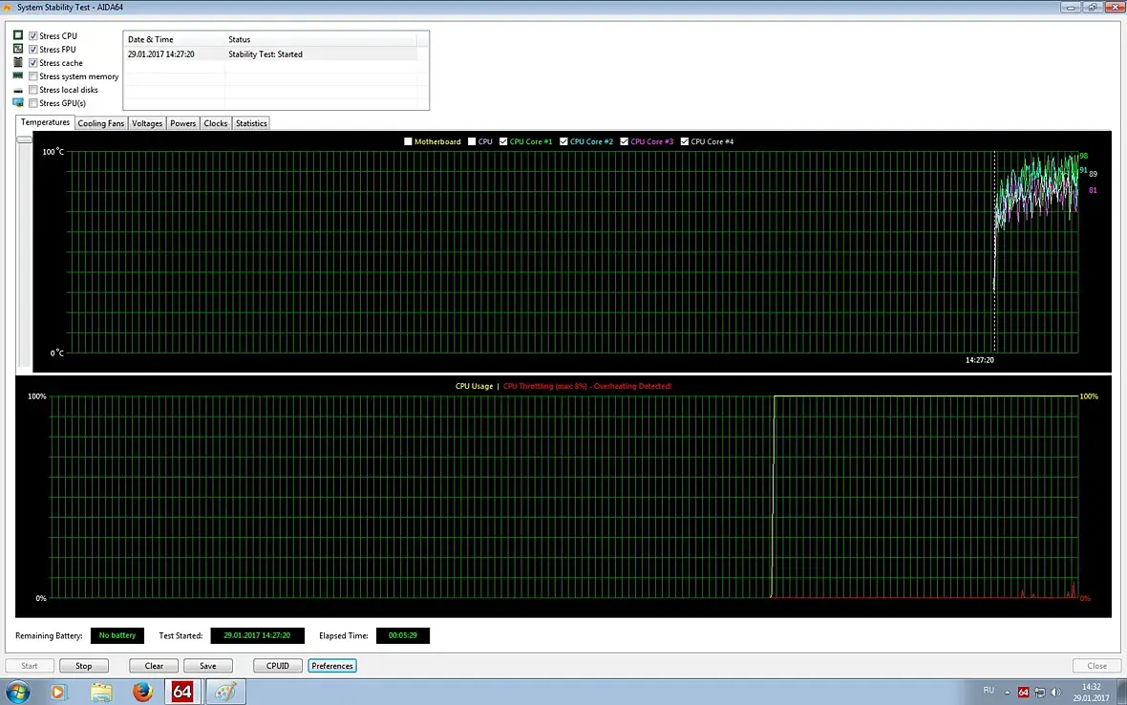Hide CPU Core #1 graph line
This screenshot has width=1127, height=705.
[503, 141]
